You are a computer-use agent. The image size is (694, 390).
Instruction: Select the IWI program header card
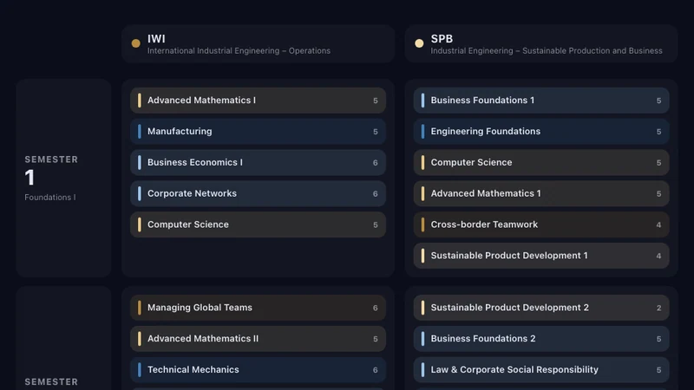[258, 44]
